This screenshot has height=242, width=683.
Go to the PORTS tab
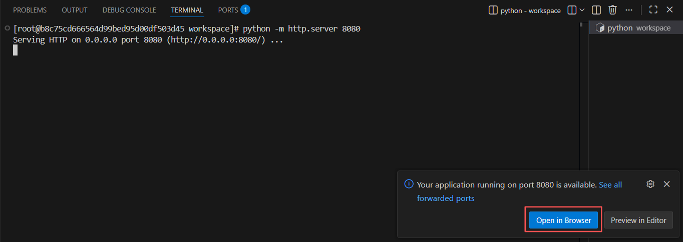point(228,10)
